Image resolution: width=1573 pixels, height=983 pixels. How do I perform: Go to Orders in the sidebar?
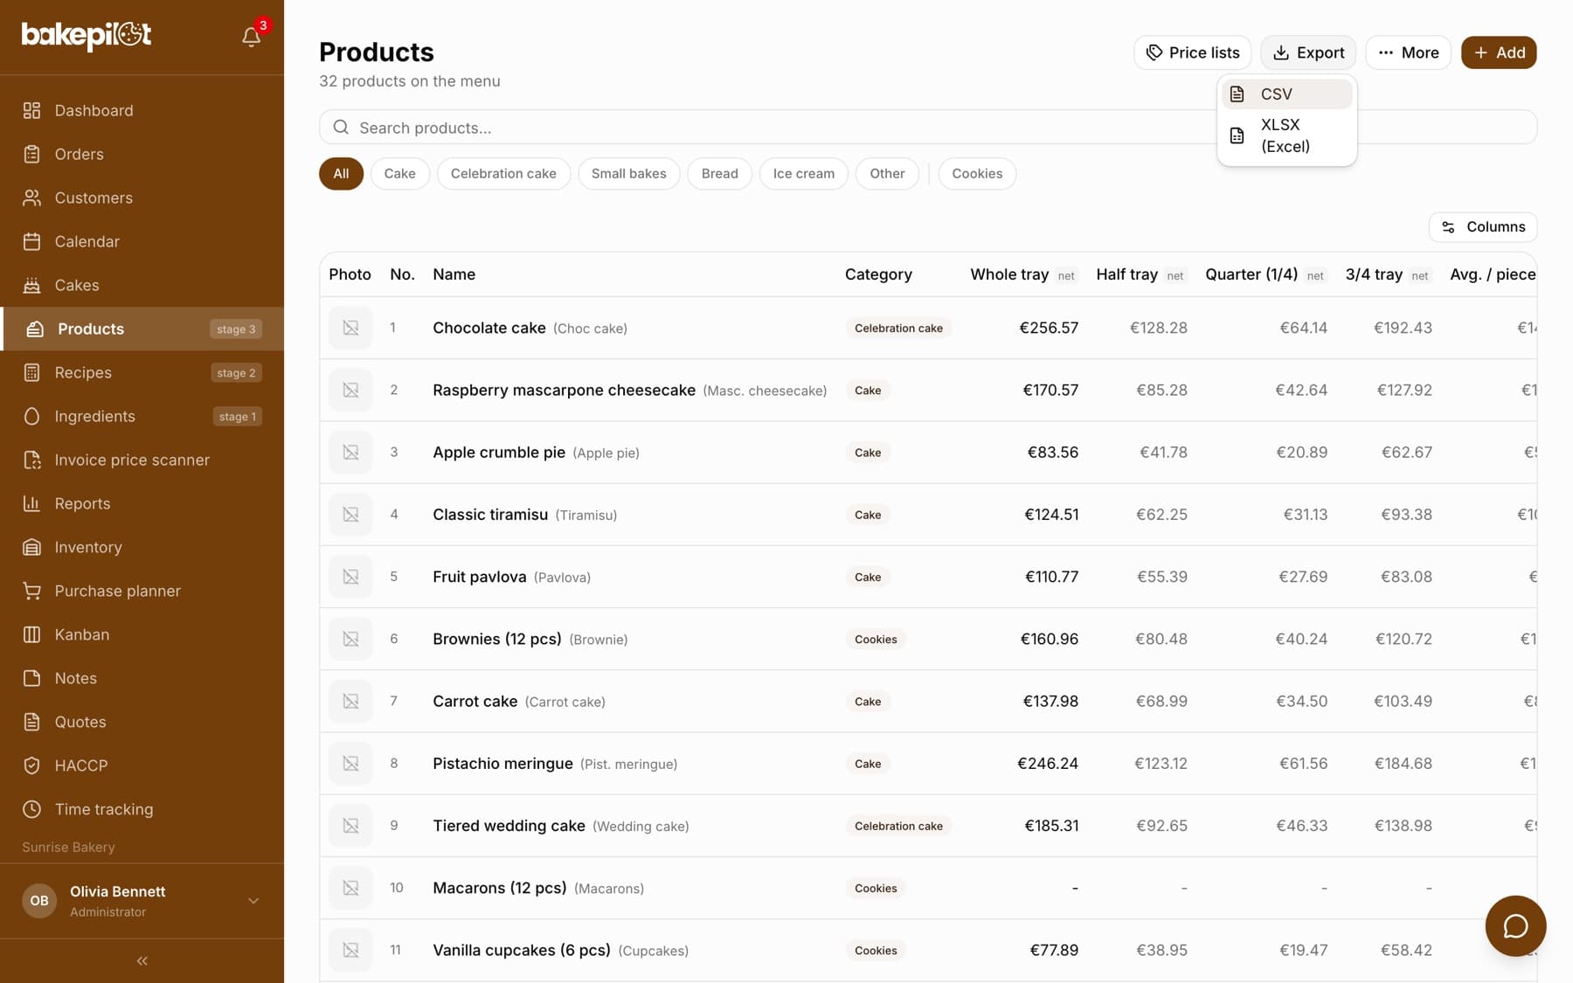pos(142,154)
